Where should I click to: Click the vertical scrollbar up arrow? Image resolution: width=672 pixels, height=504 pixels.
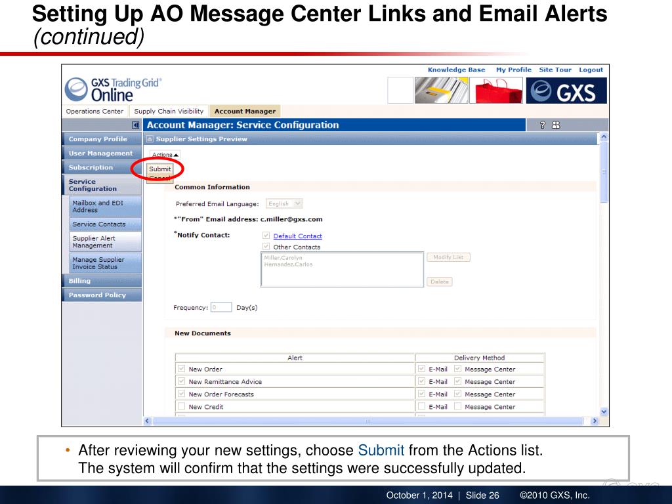(604, 136)
